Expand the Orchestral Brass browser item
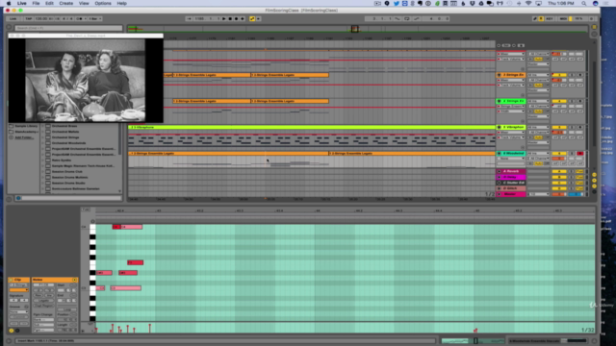616x346 pixels. (42, 126)
